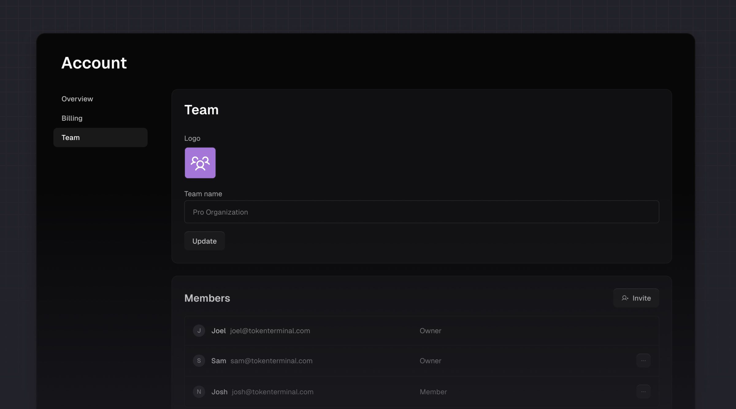This screenshot has width=736, height=409.
Task: Click Josh's N avatar circle
Action: pos(199,392)
